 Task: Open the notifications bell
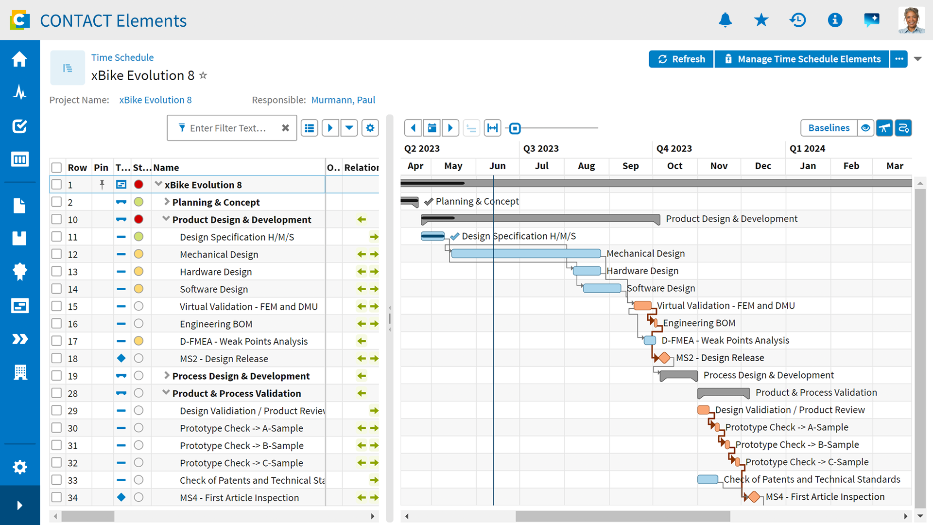pos(725,20)
